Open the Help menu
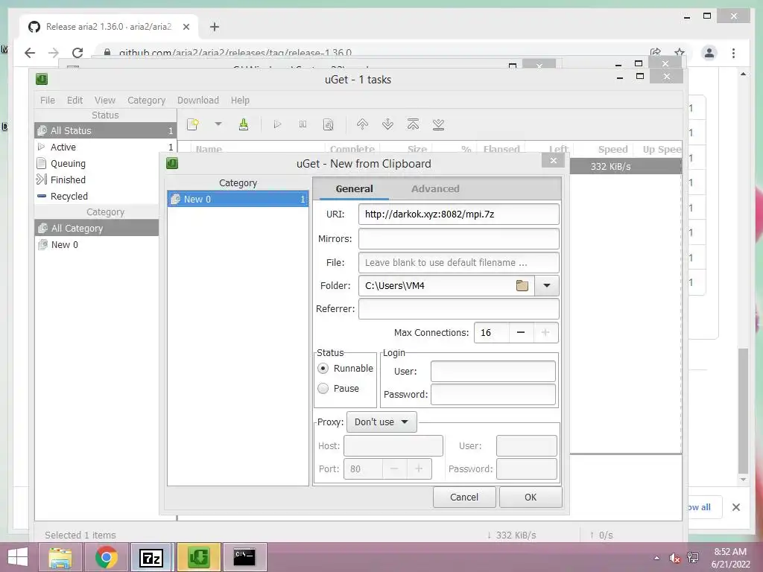763x572 pixels. (x=240, y=101)
